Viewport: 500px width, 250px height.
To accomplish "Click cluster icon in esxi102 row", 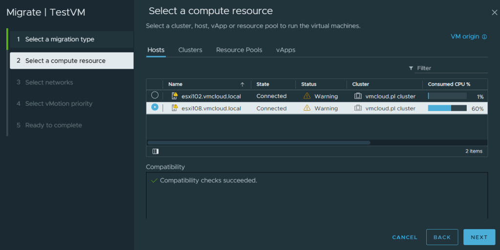I will click(358, 96).
